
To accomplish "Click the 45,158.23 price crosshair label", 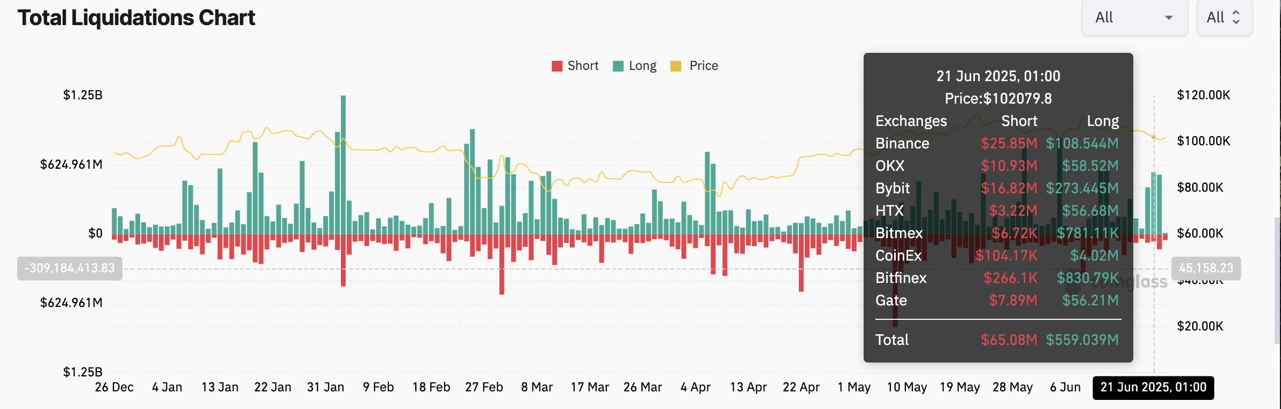I will [x=1206, y=268].
